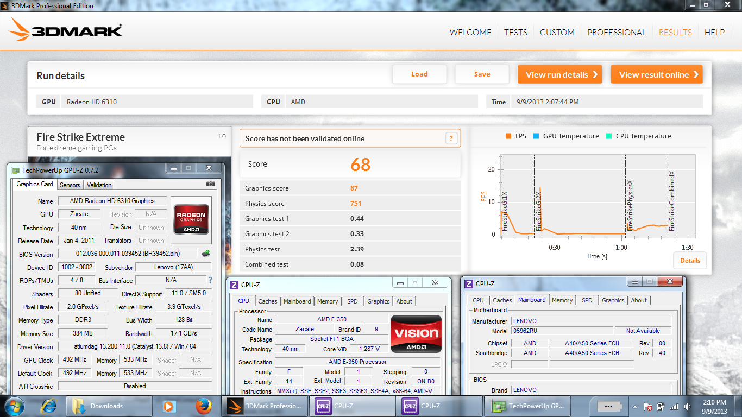Launch Firefox from the taskbar
This screenshot has width=742, height=417.
204,406
